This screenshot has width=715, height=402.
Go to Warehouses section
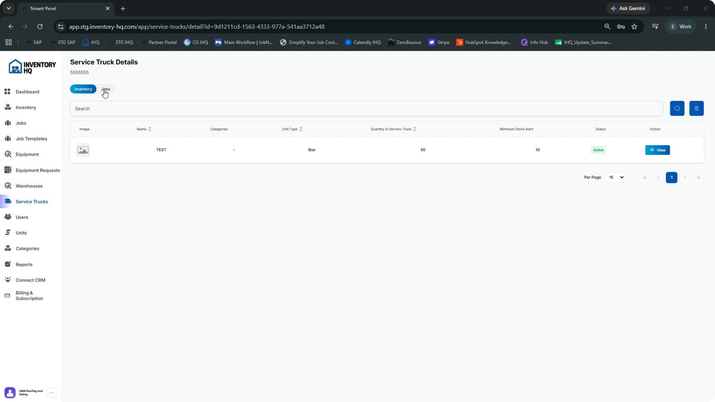[29, 186]
